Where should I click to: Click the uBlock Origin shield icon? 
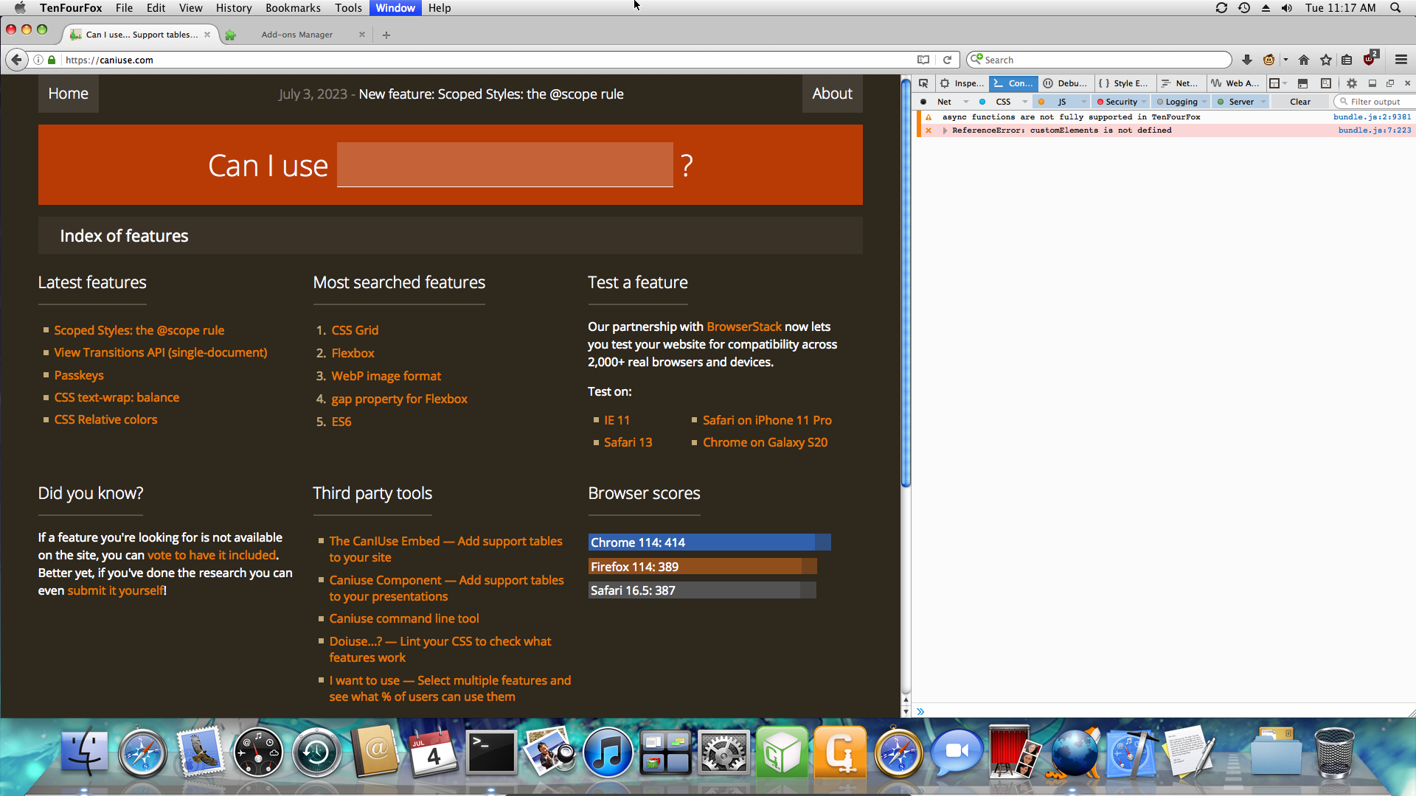[x=1370, y=59]
